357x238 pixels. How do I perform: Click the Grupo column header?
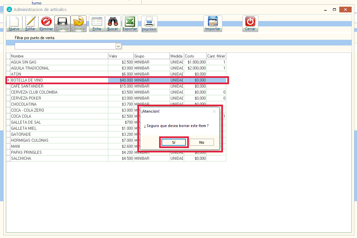click(x=151, y=56)
